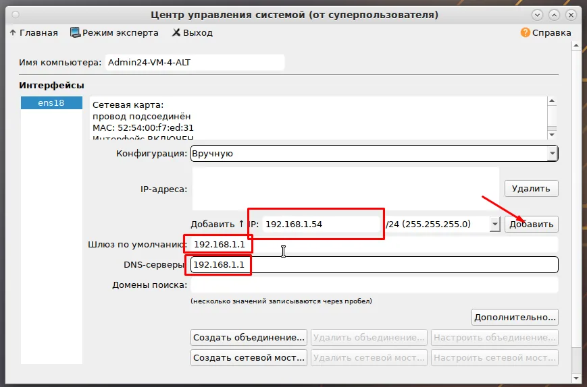Viewport: 587px width, 387px height.
Task: Open Справка help
Action: pyautogui.click(x=546, y=33)
